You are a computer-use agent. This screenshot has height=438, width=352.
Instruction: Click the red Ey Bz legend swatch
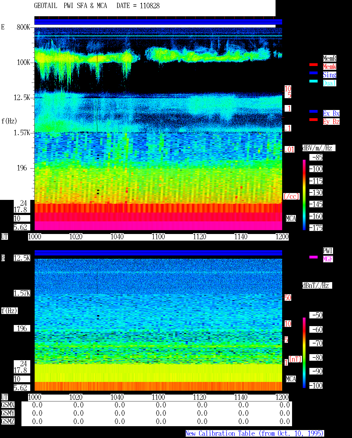pyautogui.click(x=313, y=120)
